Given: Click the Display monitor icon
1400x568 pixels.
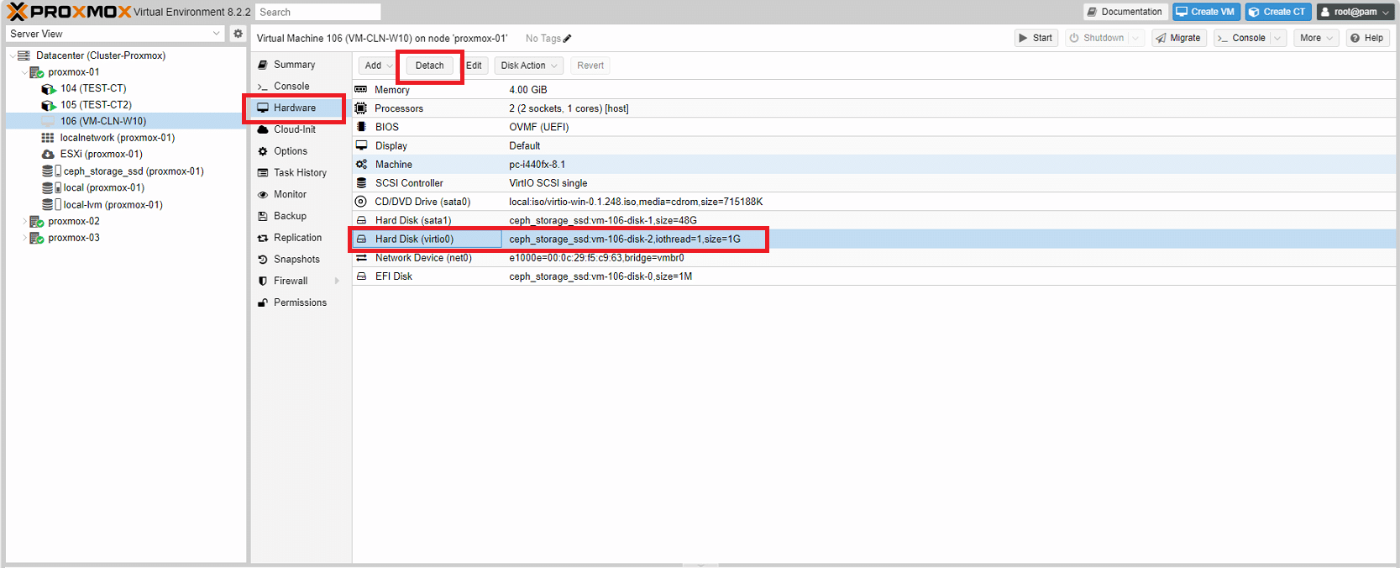Looking at the screenshot, I should pos(361,145).
